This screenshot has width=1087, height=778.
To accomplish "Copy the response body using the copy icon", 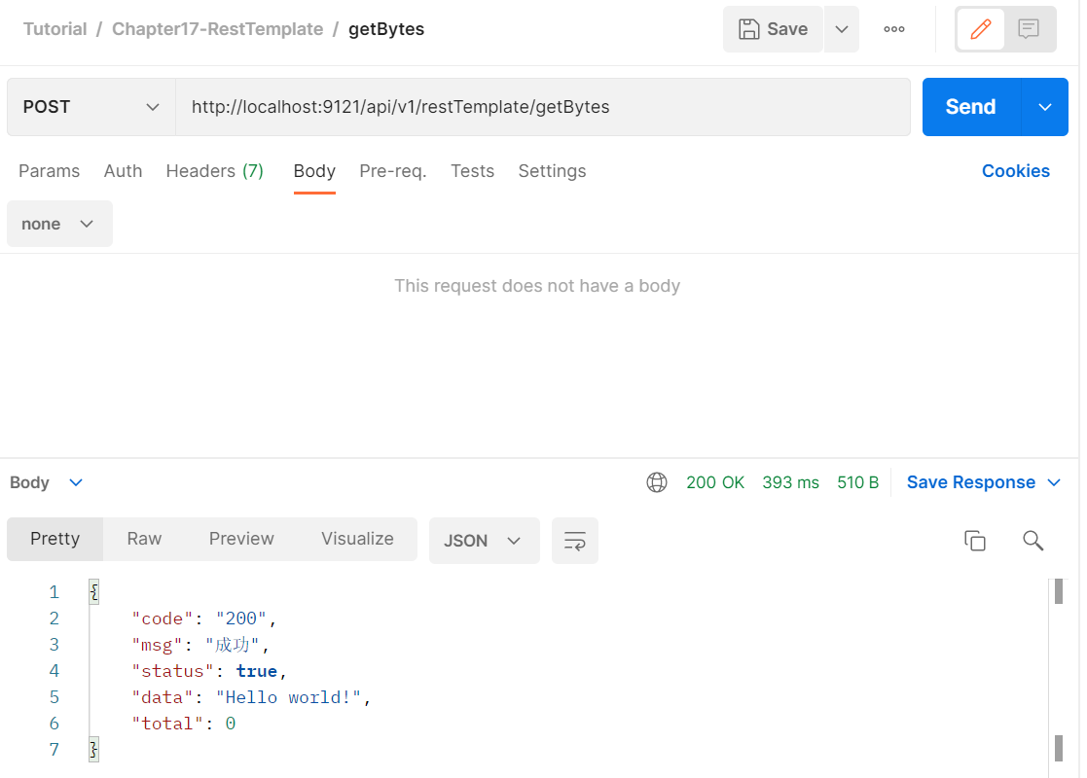I will pyautogui.click(x=976, y=540).
